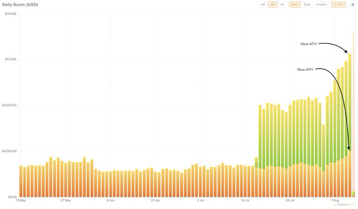This screenshot has width=358, height=209.
Task: Click the 7 Aug x-axis label
Action: tap(335, 201)
